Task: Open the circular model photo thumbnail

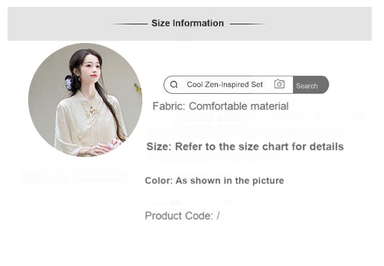Action: [x=85, y=100]
